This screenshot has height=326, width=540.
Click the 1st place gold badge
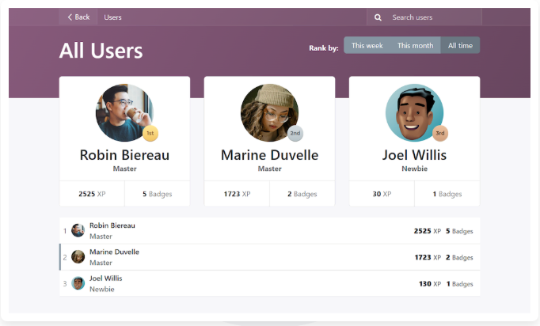pos(150,133)
